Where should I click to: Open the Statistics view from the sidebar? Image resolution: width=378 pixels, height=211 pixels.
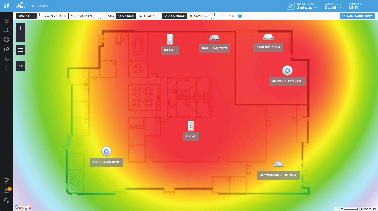point(6,59)
